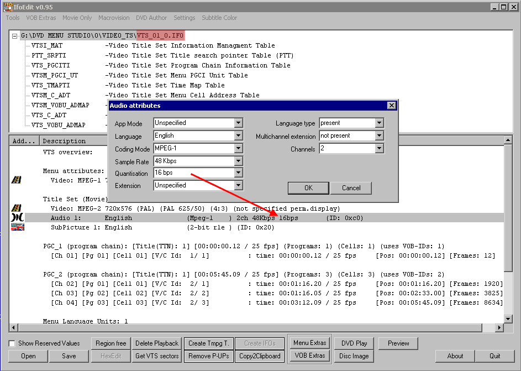Select VTS_TMAPTI tree item

point(50,86)
